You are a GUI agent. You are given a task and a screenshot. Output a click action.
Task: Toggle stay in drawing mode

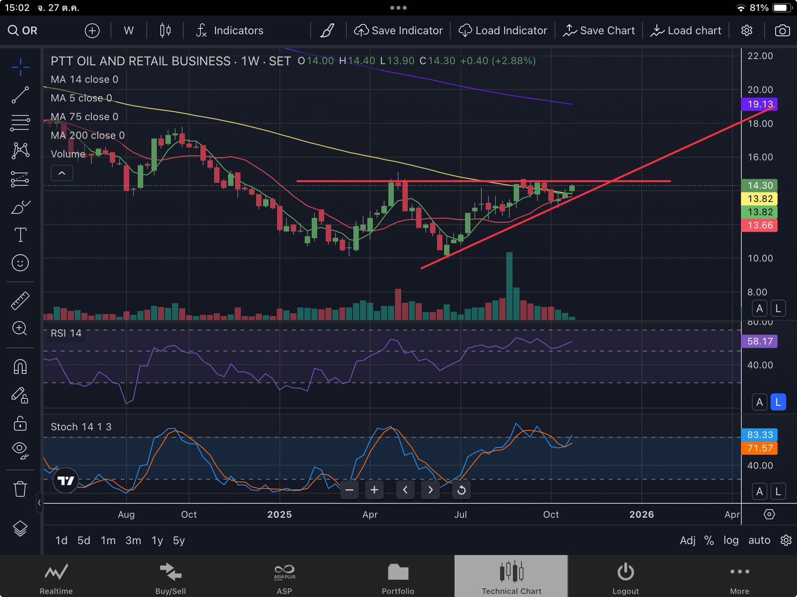pos(20,395)
